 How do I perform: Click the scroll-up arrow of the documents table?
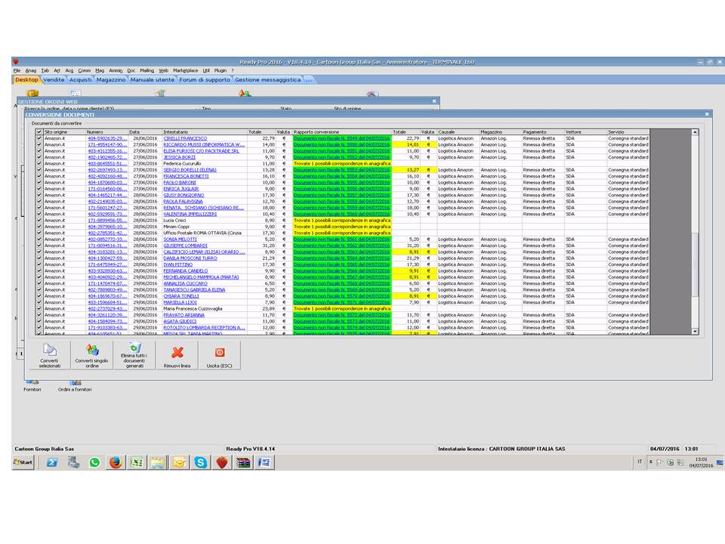695,132
